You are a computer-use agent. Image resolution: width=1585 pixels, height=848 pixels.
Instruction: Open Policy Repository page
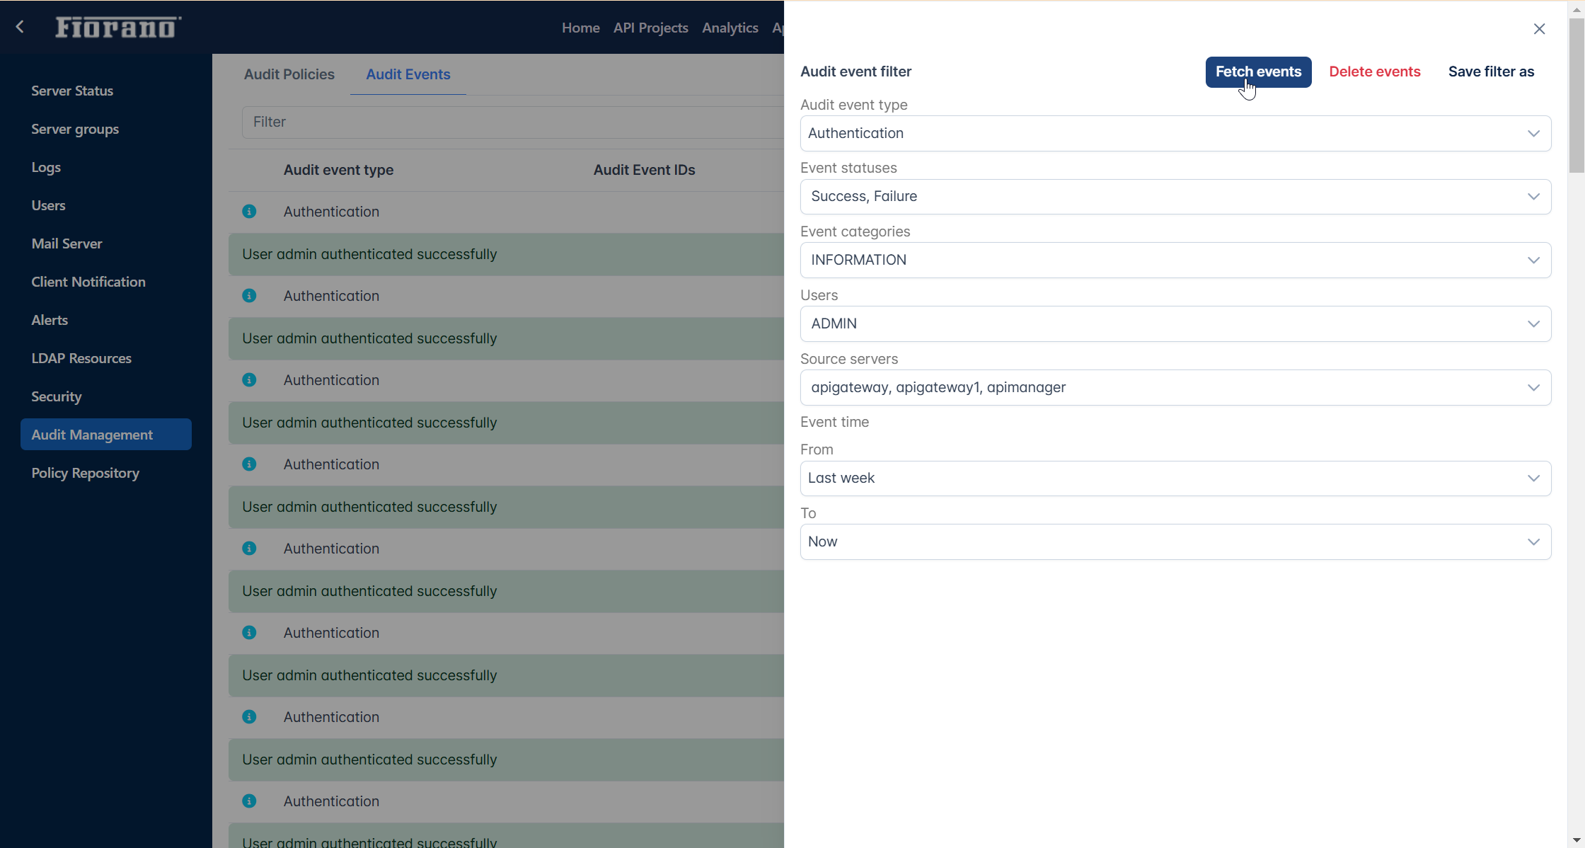point(85,473)
